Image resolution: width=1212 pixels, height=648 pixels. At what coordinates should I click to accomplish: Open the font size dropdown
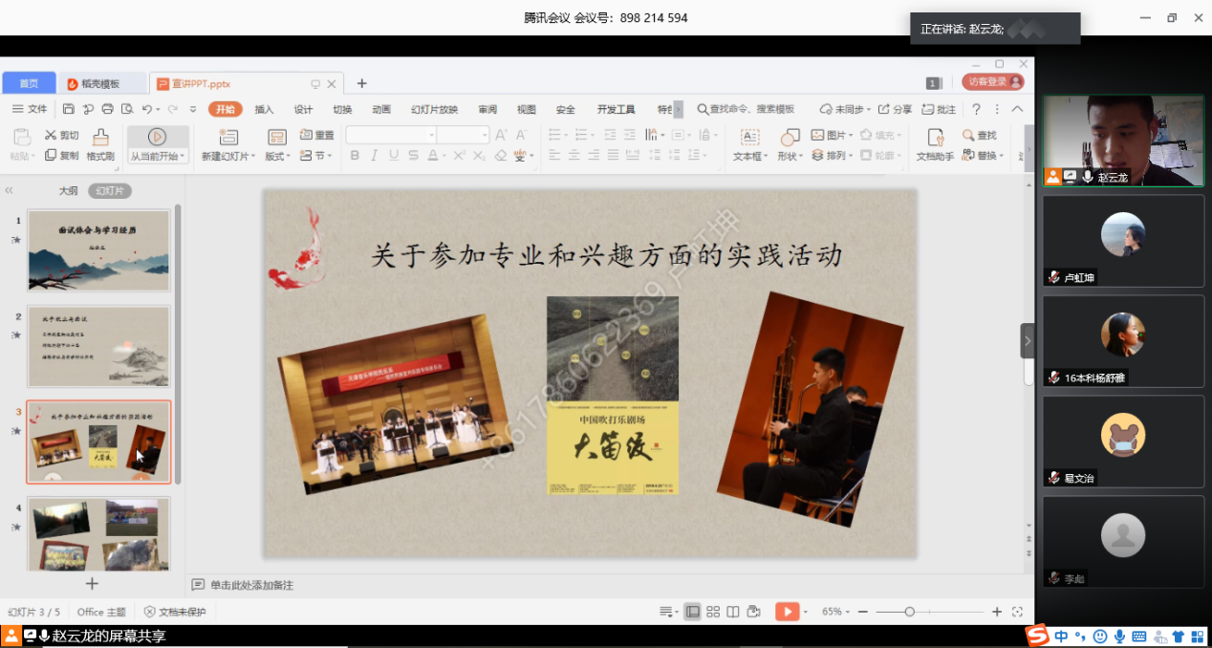(485, 136)
